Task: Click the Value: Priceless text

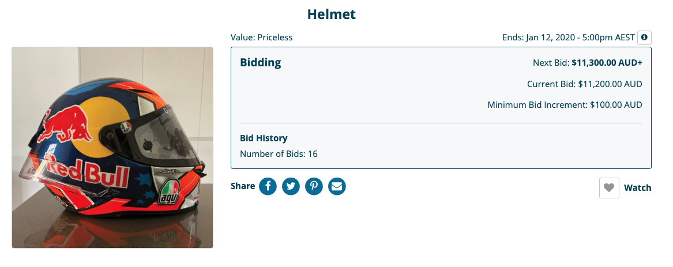Action: [x=261, y=37]
